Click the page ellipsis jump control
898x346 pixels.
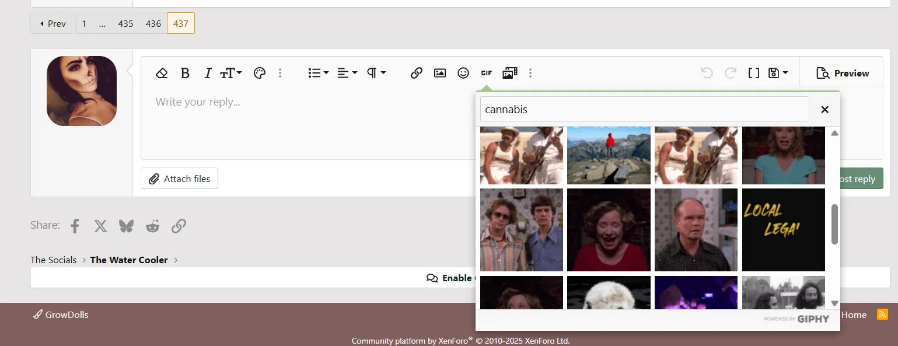coord(102,23)
